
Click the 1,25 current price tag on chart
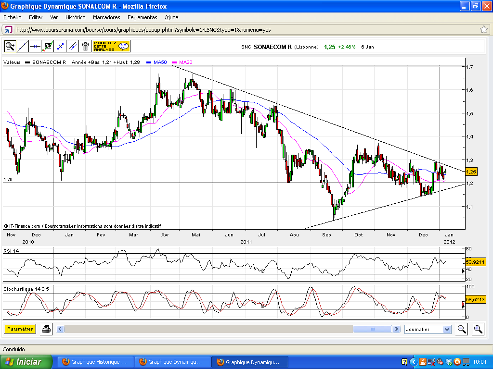471,172
